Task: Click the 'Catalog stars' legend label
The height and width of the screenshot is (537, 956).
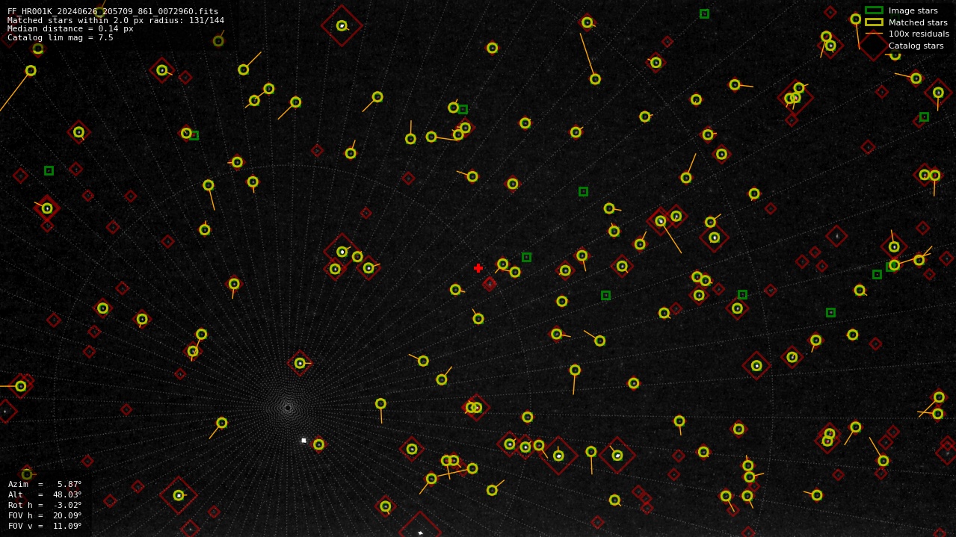Action: click(916, 46)
